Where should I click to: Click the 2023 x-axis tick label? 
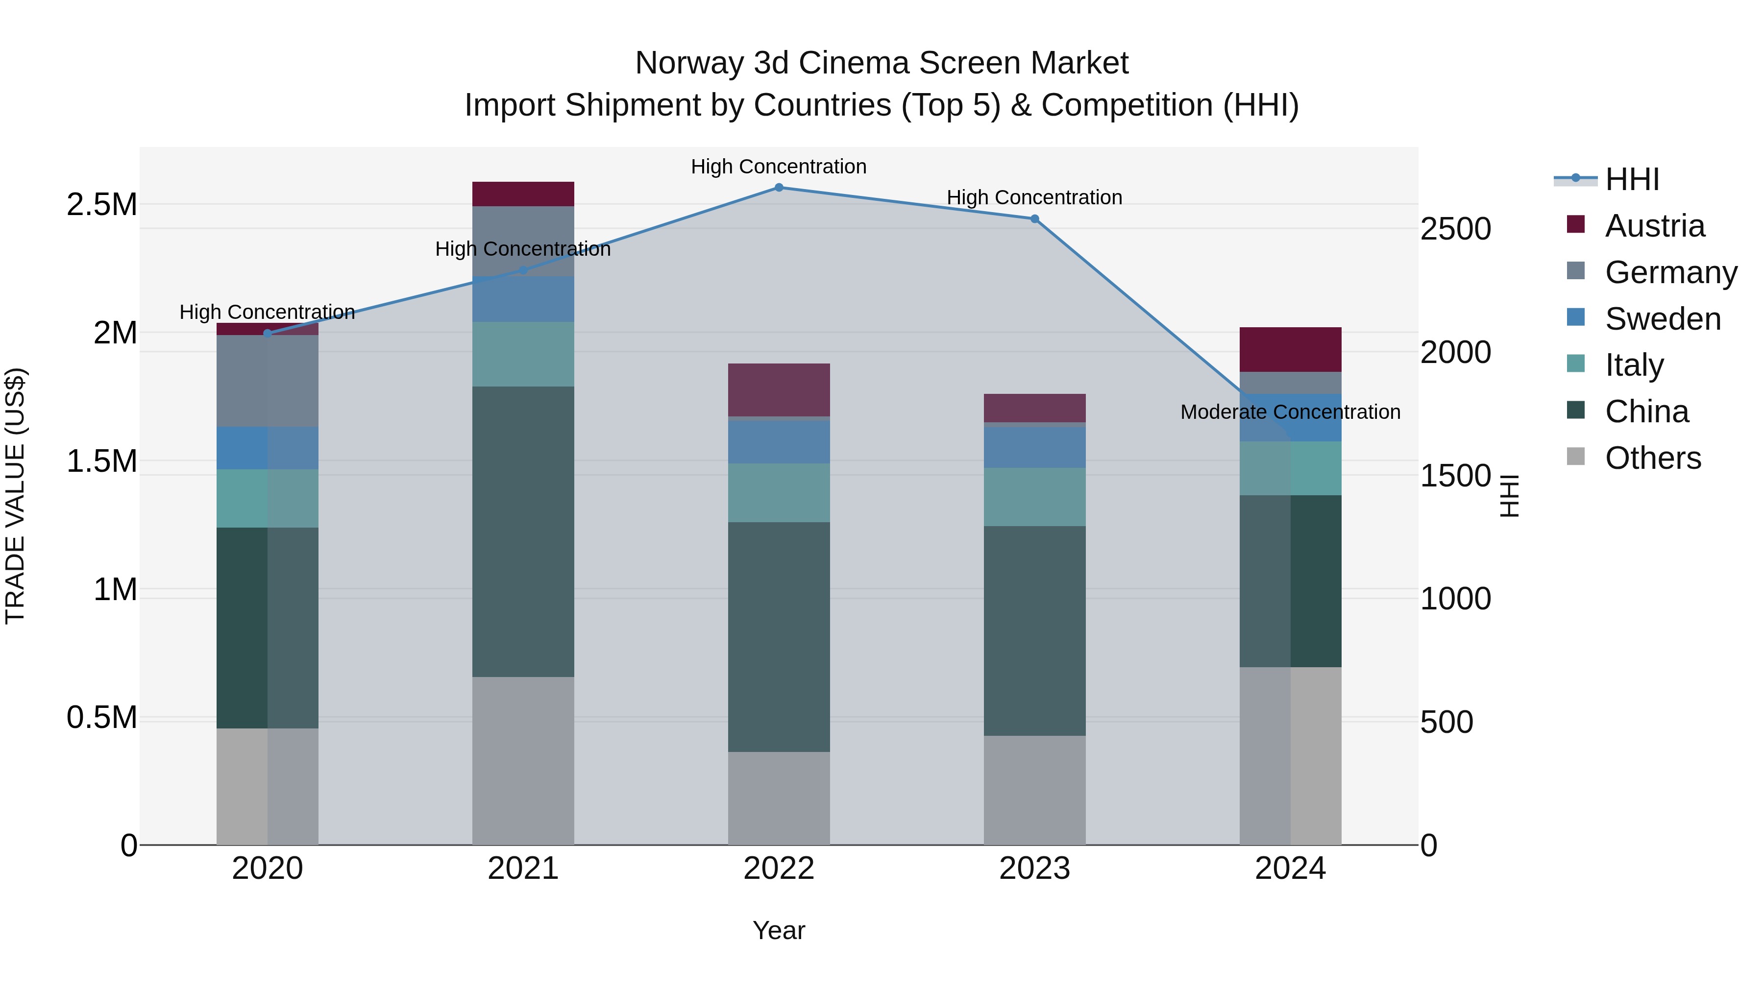[x=1035, y=869]
